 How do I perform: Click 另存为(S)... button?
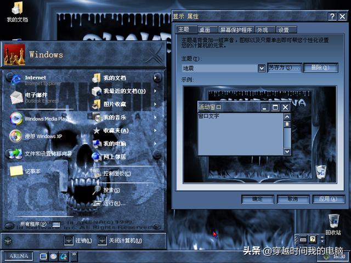pos(285,67)
